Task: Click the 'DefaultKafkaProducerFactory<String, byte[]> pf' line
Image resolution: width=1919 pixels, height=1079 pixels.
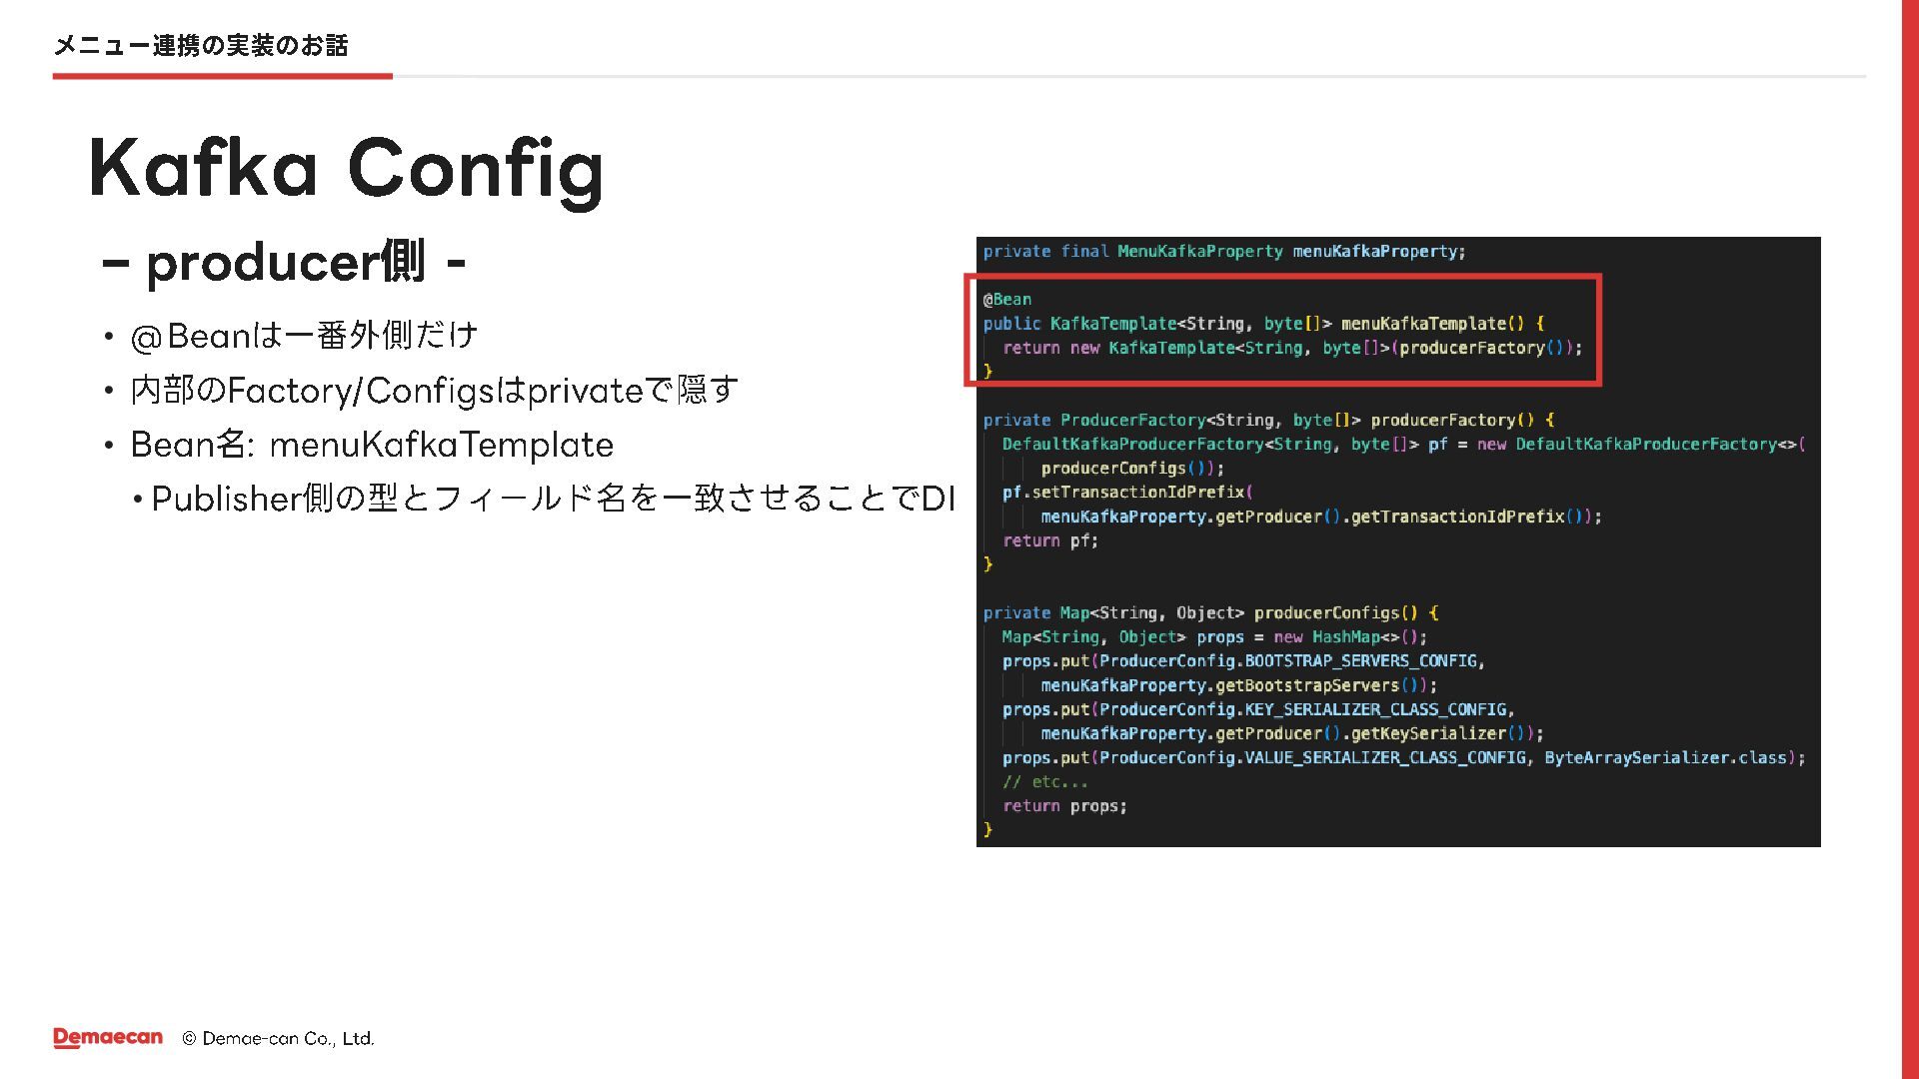Action: point(1404,445)
